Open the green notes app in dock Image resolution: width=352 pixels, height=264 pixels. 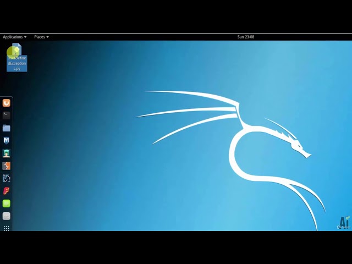pyautogui.click(x=6, y=204)
